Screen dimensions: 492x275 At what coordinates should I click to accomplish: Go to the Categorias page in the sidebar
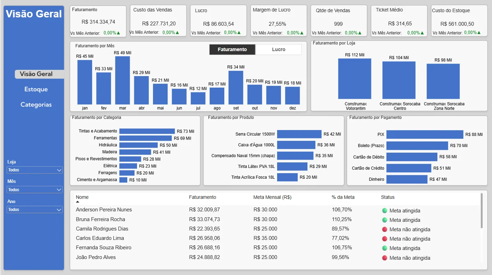tap(36, 105)
